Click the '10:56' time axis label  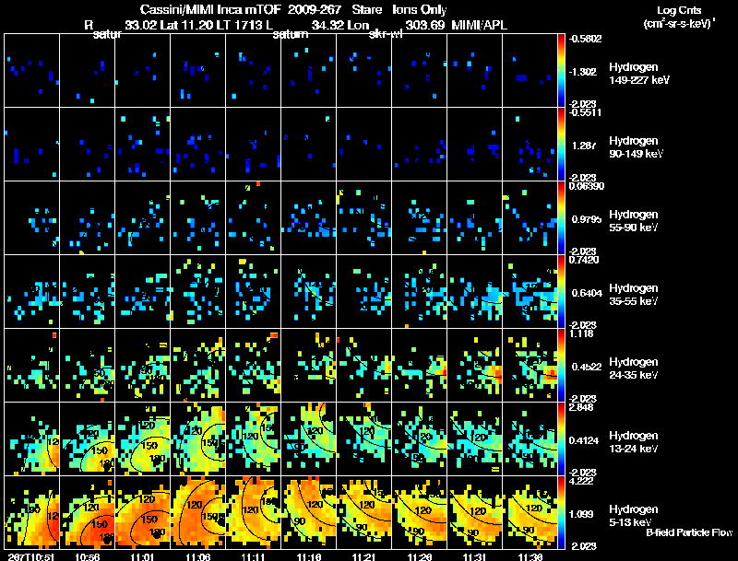(87, 557)
